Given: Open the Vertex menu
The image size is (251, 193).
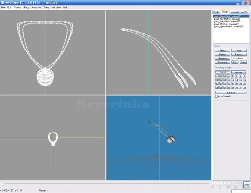Looking at the screenshot, I should coord(18,7).
